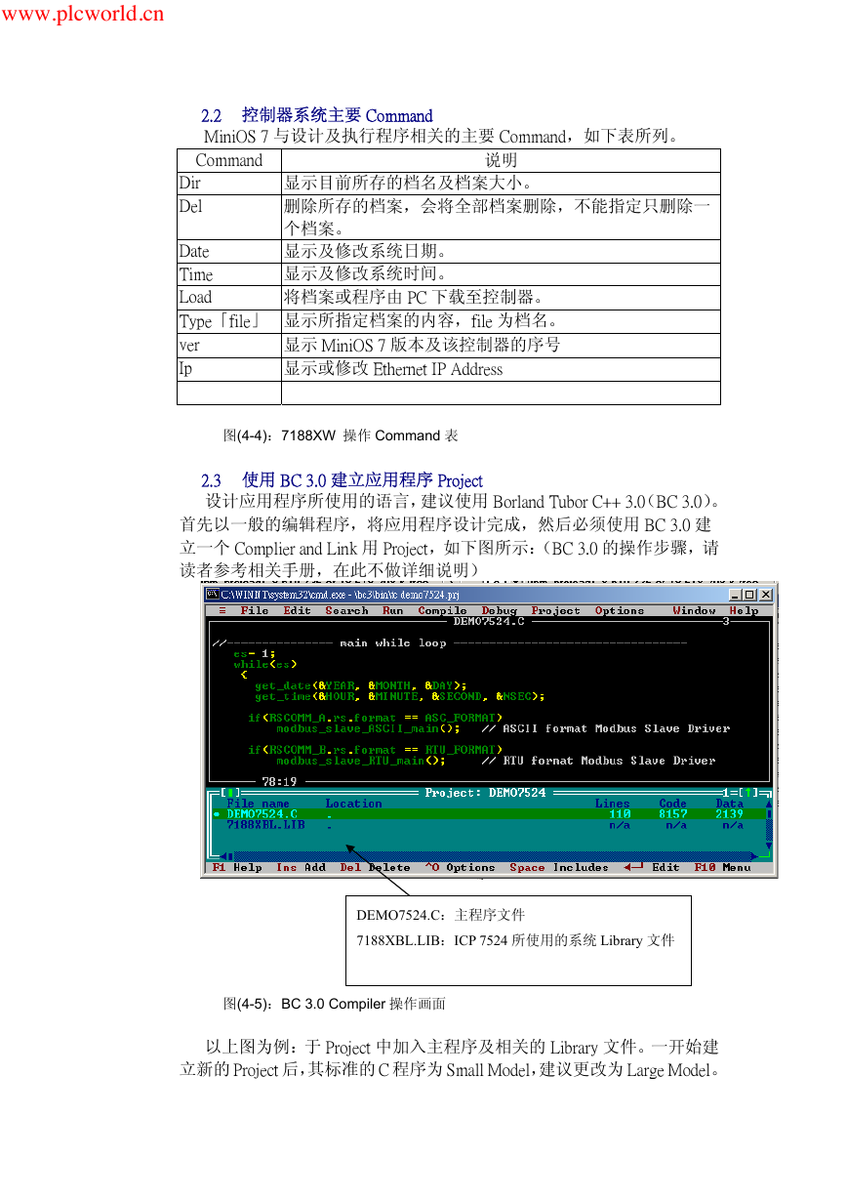Screen dimensions: 847x1199
Task: Click the get_time code line
Action: coord(399,696)
